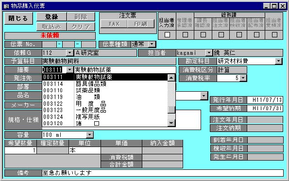Check the 課長確認済 checkbox
This screenshot has width=289, height=181.
pyautogui.click(x=203, y=34)
